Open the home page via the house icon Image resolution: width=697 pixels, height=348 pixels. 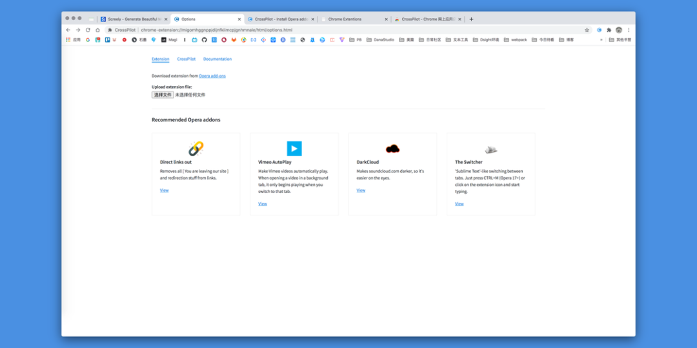tap(97, 30)
